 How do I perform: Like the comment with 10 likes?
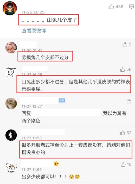point(123,164)
